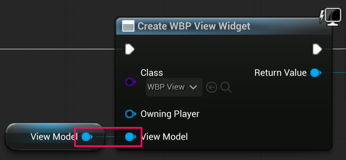Screen dimensions: 346x160
Task: Click the input execution pin
Action: pos(130,49)
